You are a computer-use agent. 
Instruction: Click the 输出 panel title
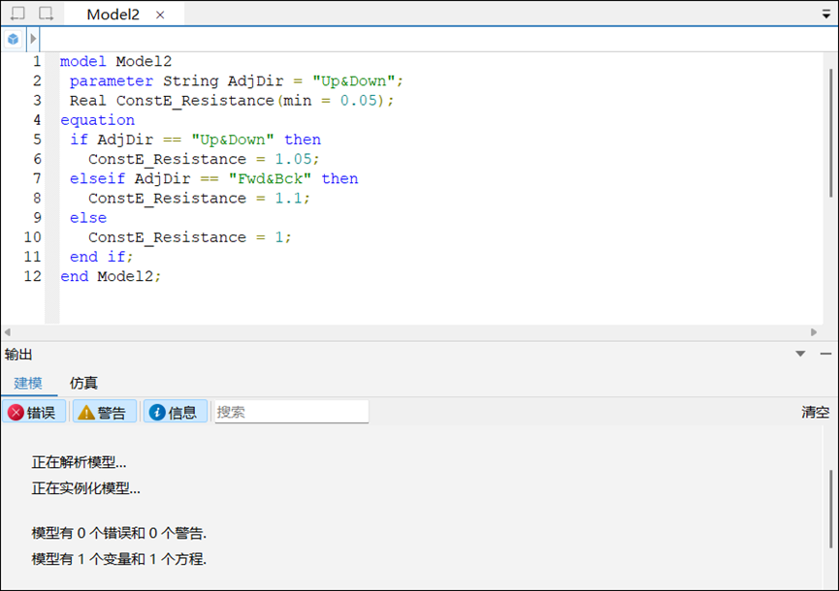[18, 355]
